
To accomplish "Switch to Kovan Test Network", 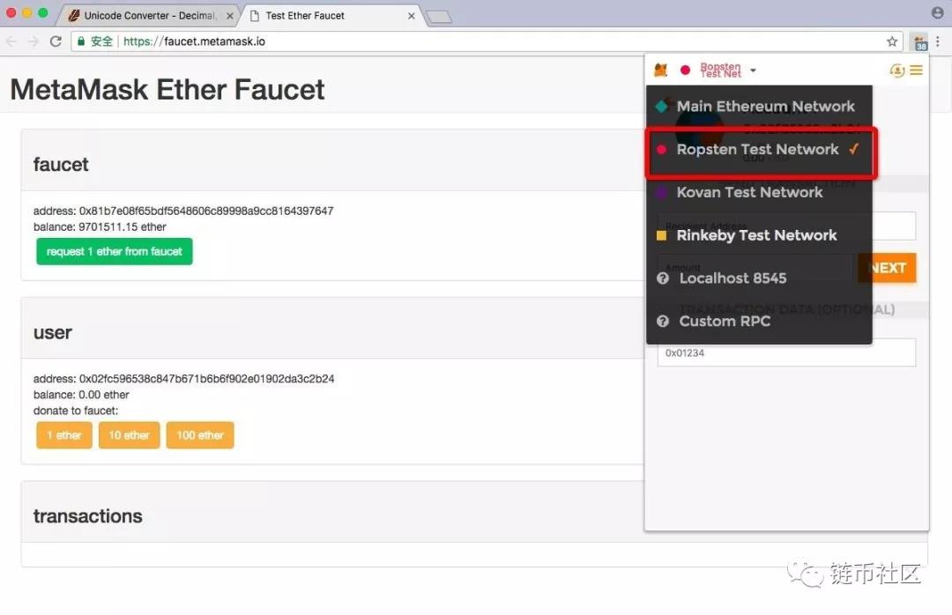I will (x=749, y=192).
